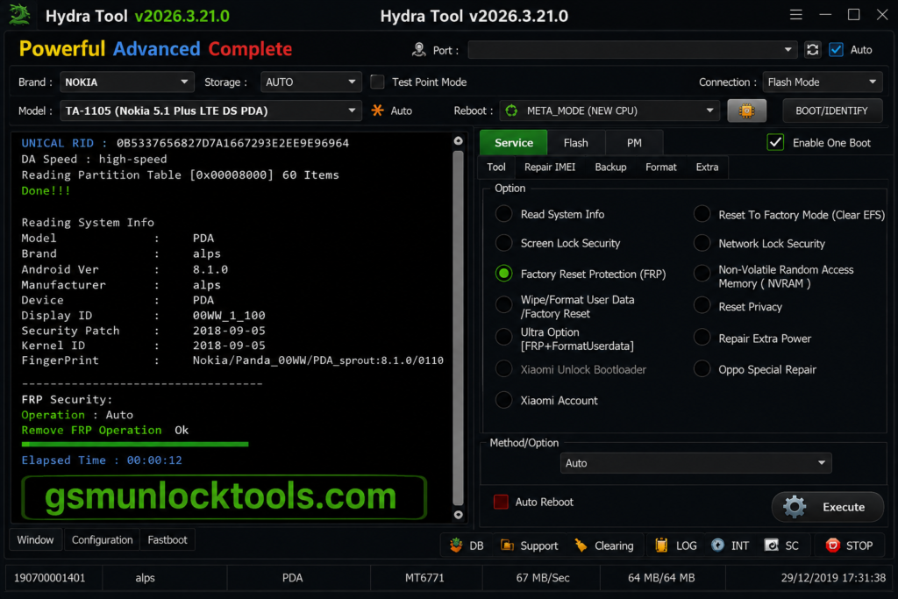Select Screen Lock Security option

click(x=503, y=243)
